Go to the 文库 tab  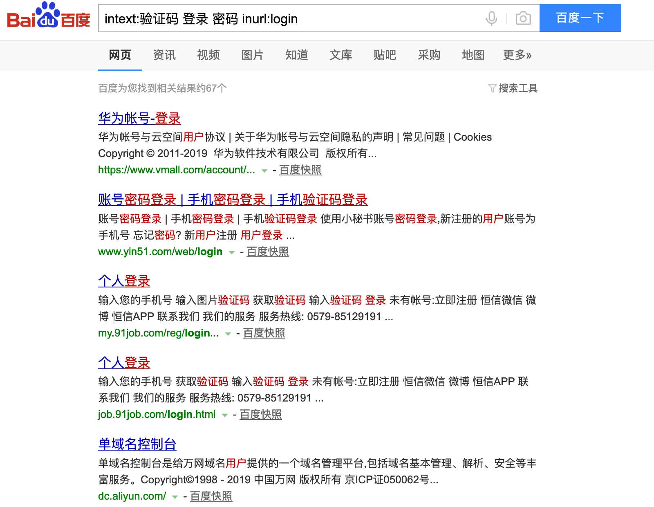340,55
